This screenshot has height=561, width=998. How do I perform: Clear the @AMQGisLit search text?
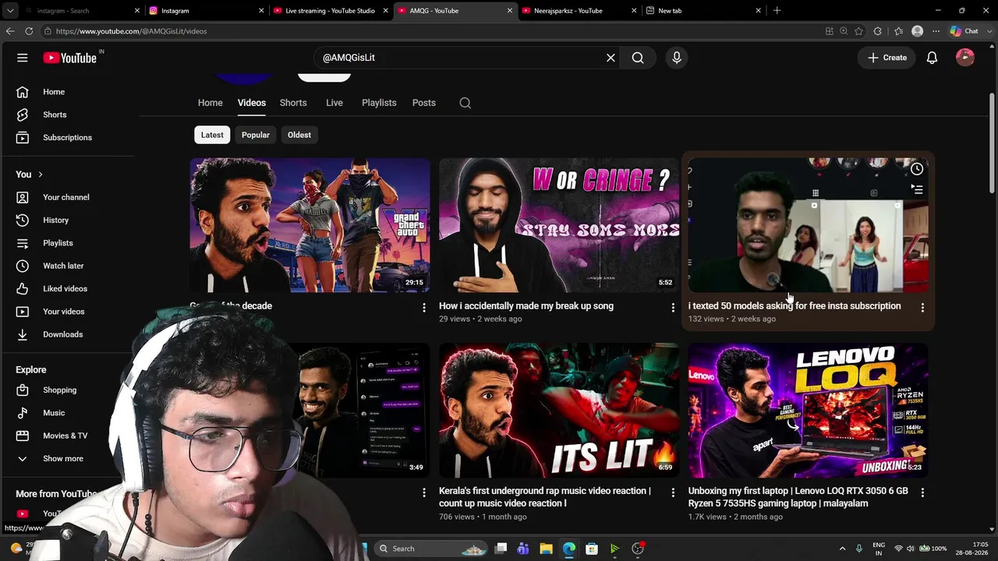tap(610, 58)
